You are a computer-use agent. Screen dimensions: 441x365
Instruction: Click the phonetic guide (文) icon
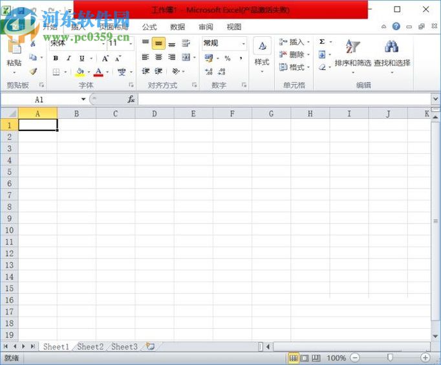tap(122, 72)
